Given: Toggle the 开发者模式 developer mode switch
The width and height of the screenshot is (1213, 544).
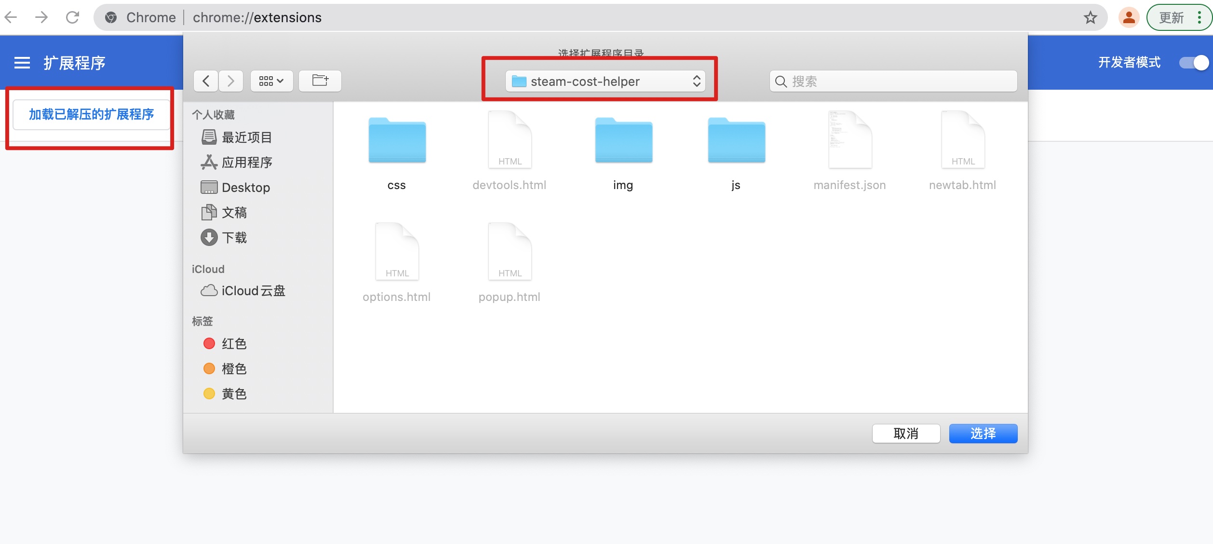Looking at the screenshot, I should (1194, 63).
